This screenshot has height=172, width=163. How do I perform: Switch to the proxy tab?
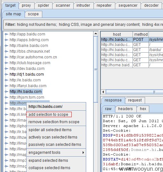click(x=26, y=5)
